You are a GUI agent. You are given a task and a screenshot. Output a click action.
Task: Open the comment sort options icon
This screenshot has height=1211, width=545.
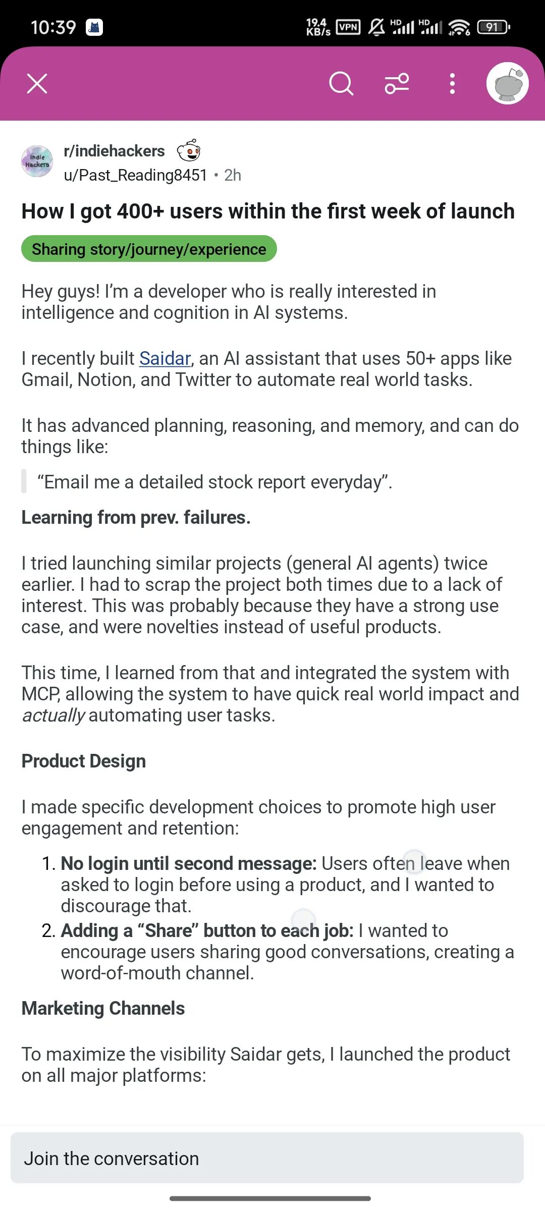coord(397,84)
